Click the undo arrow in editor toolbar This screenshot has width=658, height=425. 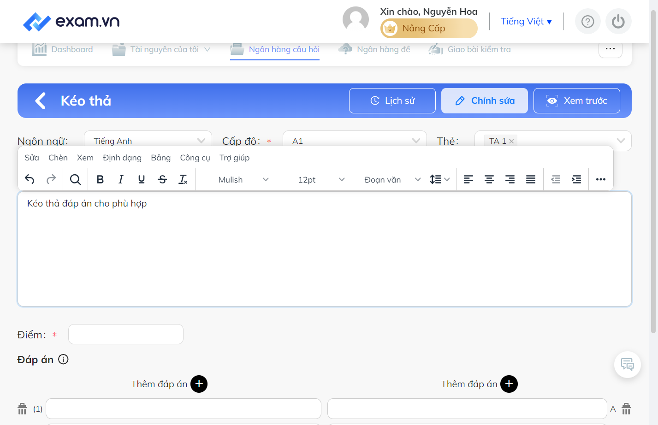[x=30, y=179]
